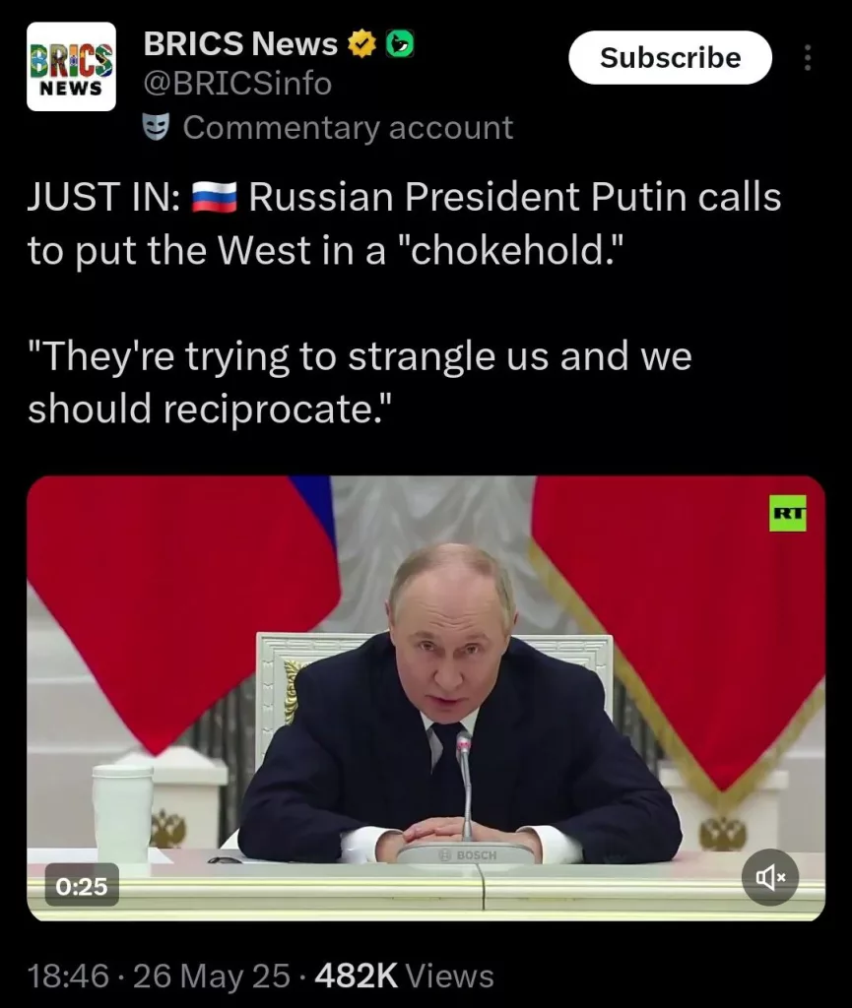Click the 0:25 video duration badge
852x1008 pixels.
pos(82,886)
